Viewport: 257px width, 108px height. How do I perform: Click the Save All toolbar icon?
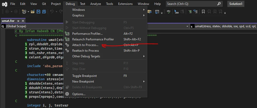44,12
